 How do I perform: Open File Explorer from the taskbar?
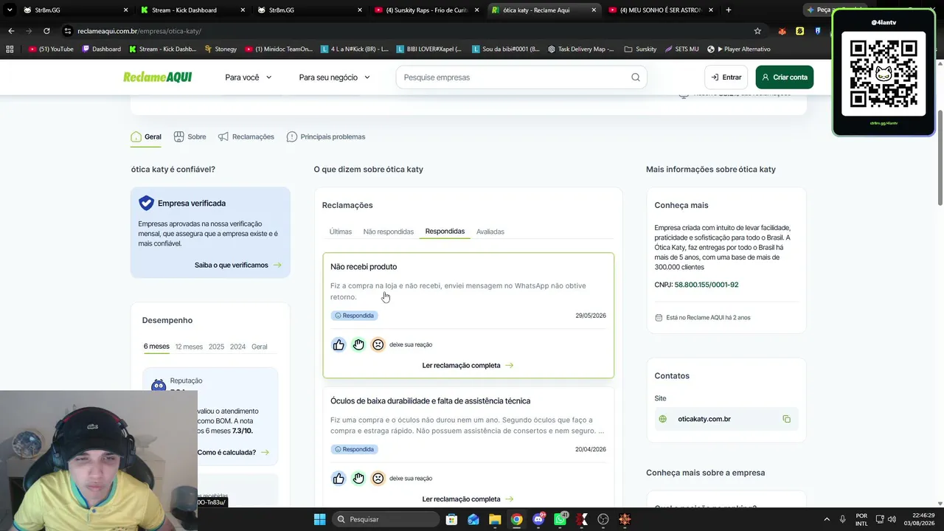(x=495, y=519)
